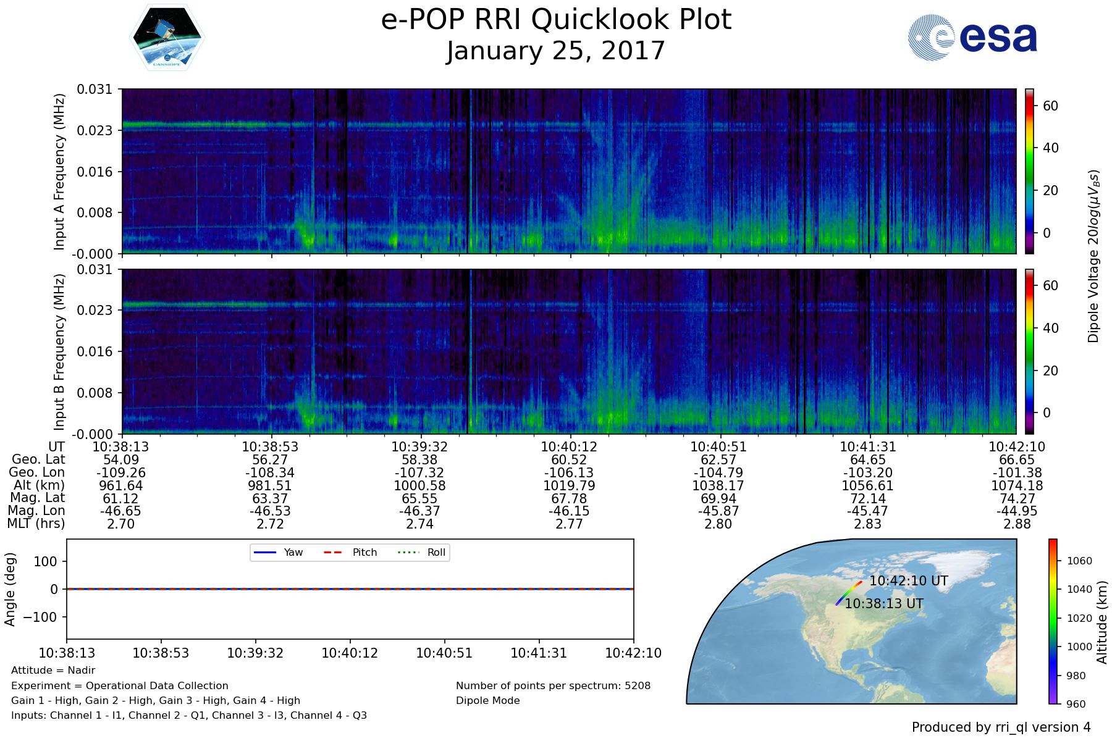Click the red dashed Pitch legend entry
Screen dimensions: 1112x741
[x=350, y=552]
